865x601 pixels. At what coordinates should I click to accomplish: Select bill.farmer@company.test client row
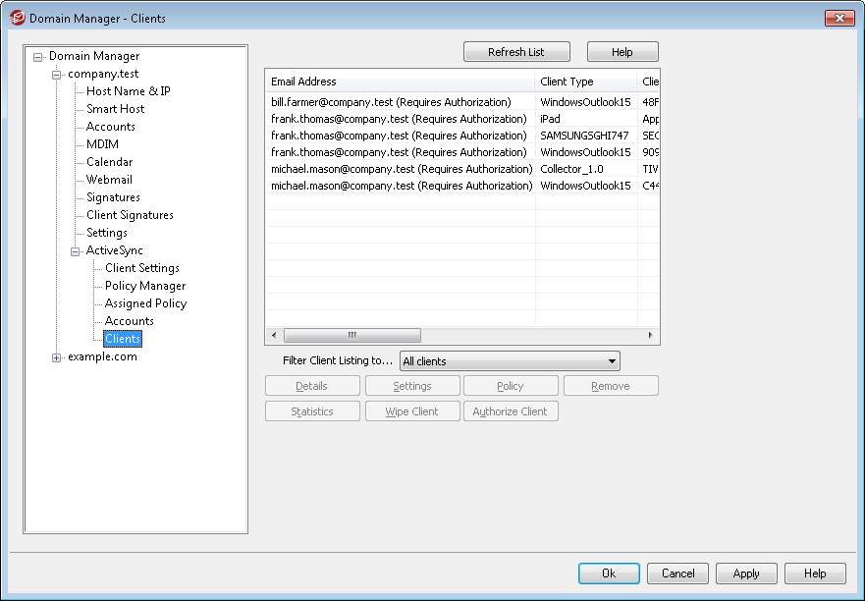coord(391,102)
